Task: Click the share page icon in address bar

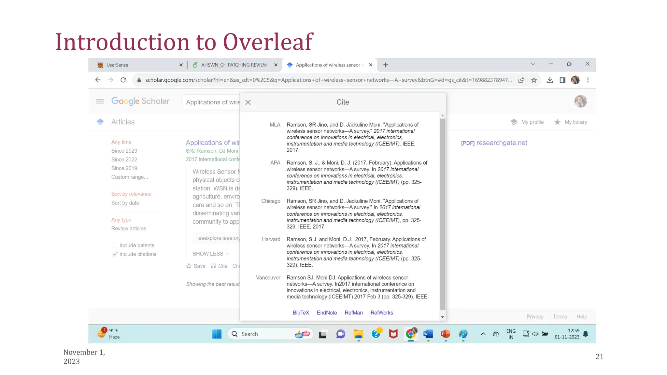Action: click(x=521, y=80)
